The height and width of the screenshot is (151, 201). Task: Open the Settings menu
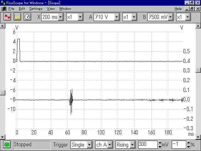[x=36, y=9]
